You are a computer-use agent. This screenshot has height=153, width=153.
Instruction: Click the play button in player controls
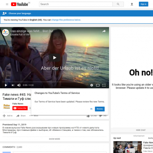click(x=6, y=85)
